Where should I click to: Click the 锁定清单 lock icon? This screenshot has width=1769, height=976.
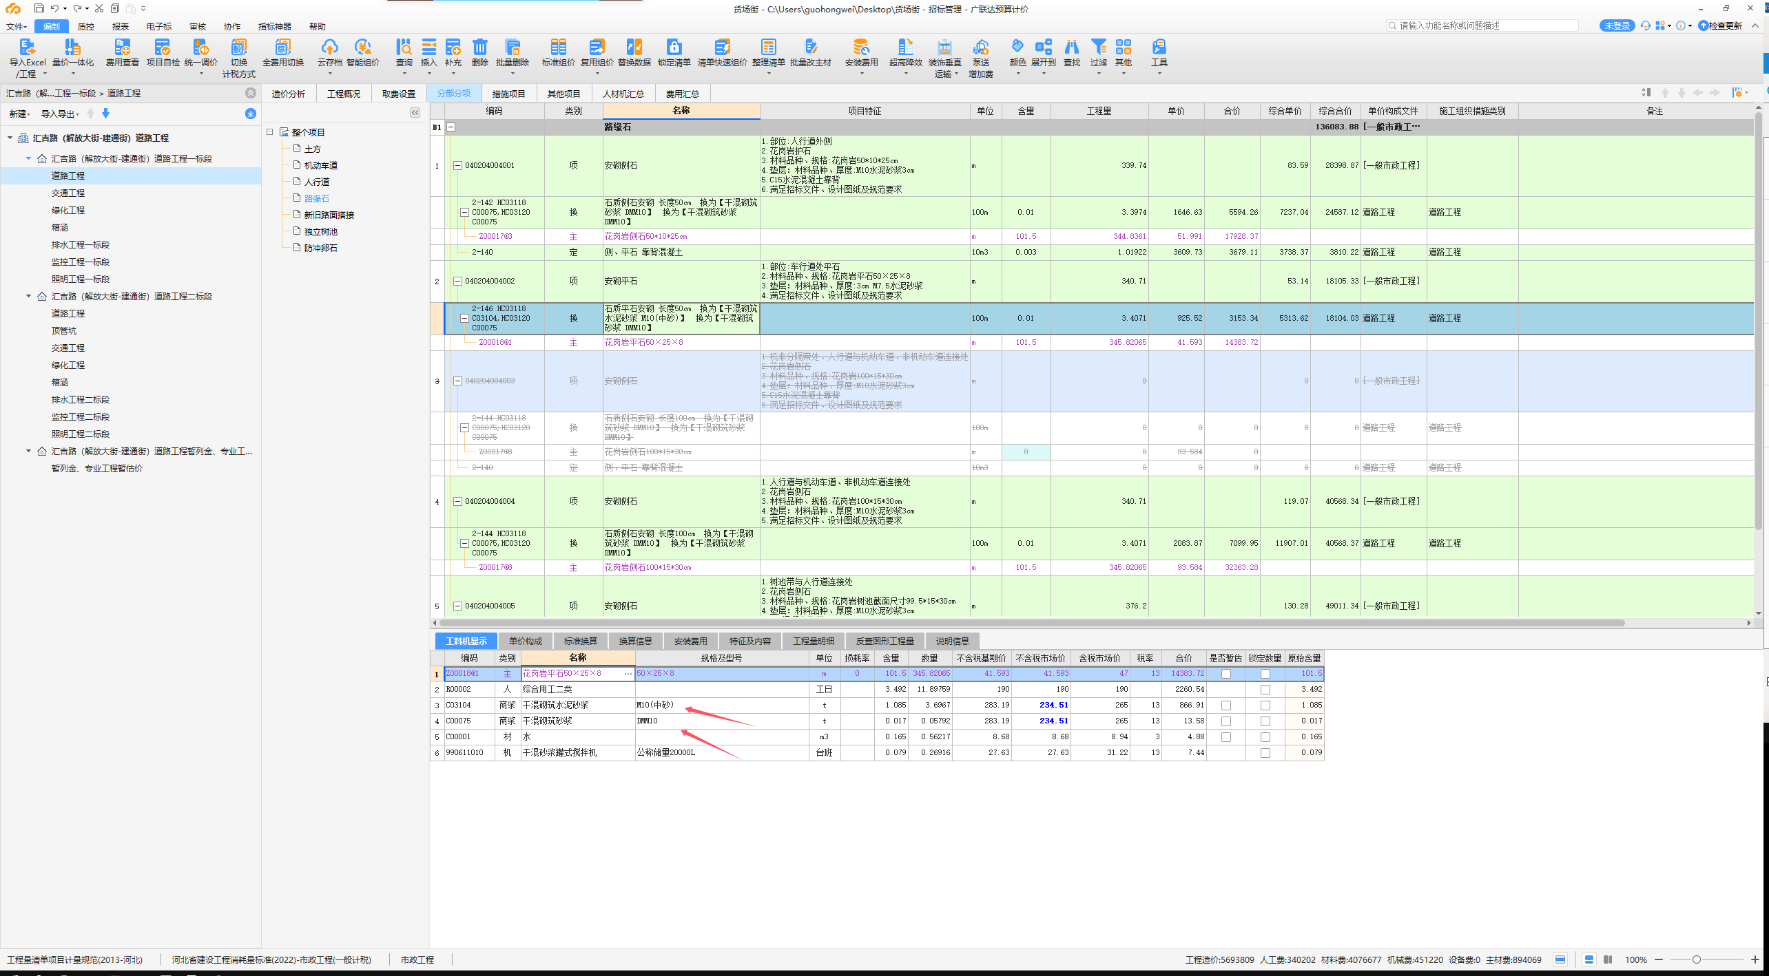(x=674, y=47)
